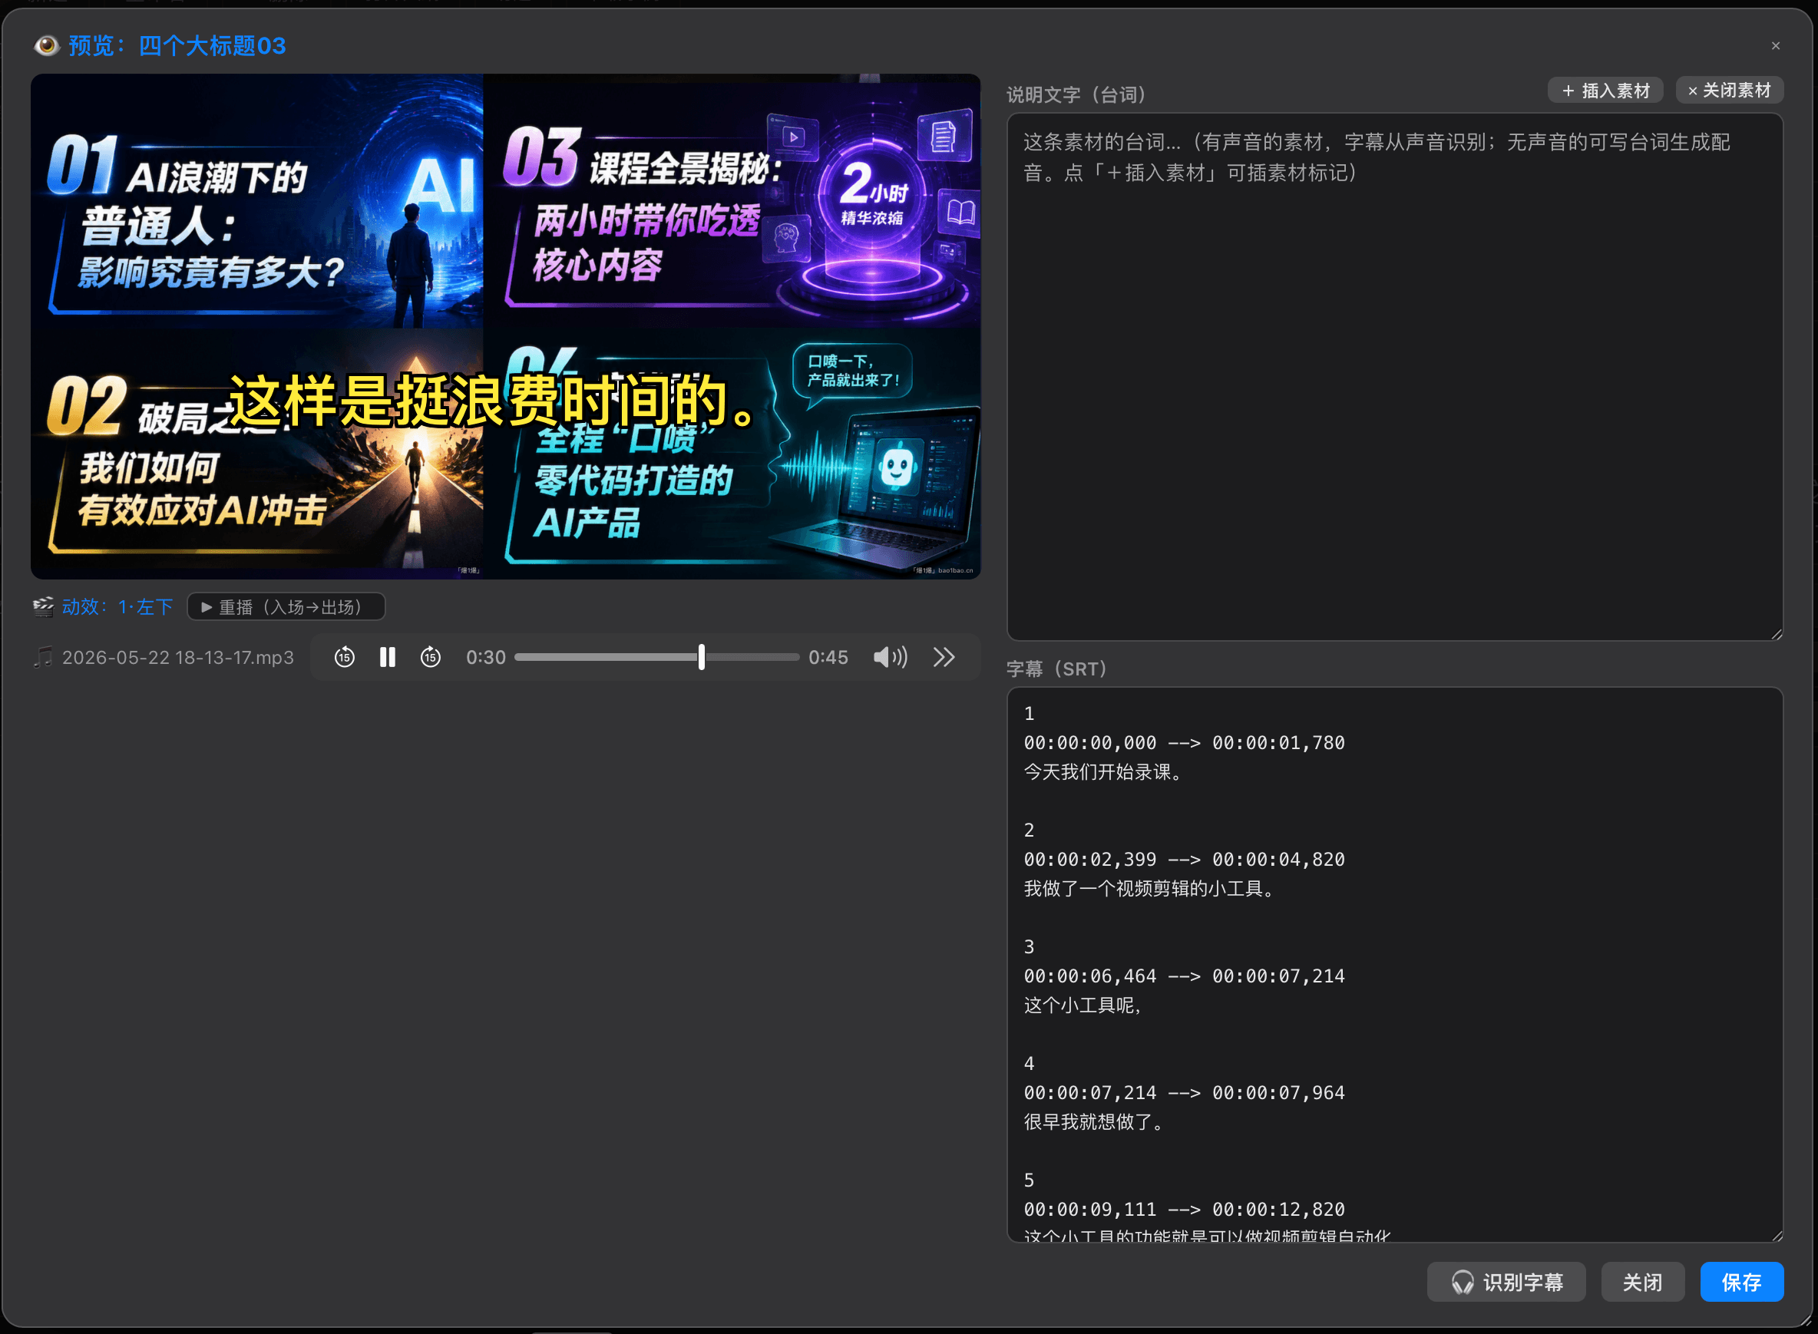Click the video preview thumbnail
This screenshot has width=1818, height=1334.
point(506,326)
